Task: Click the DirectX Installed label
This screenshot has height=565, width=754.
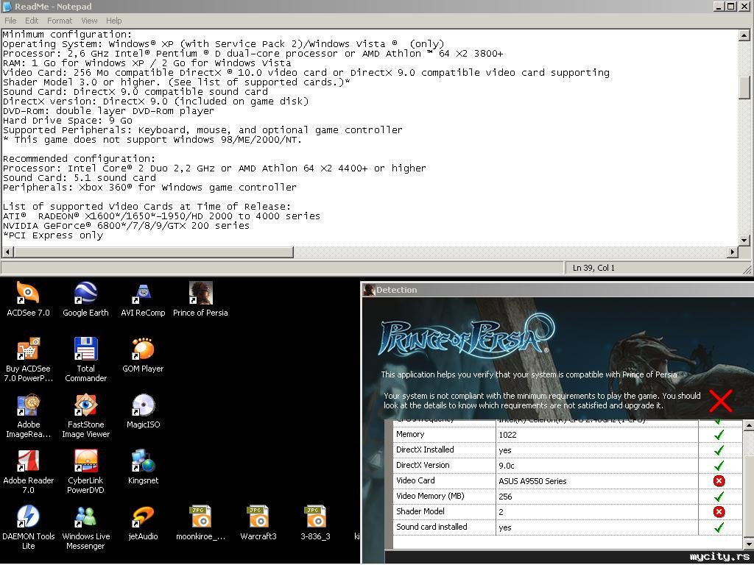Action: tap(425, 449)
